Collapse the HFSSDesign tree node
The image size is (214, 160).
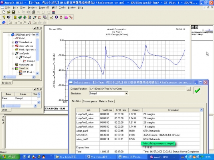tap(9, 35)
